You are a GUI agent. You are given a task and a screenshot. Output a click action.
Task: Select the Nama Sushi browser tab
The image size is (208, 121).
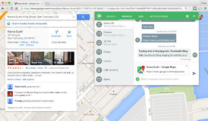pos(29,4)
